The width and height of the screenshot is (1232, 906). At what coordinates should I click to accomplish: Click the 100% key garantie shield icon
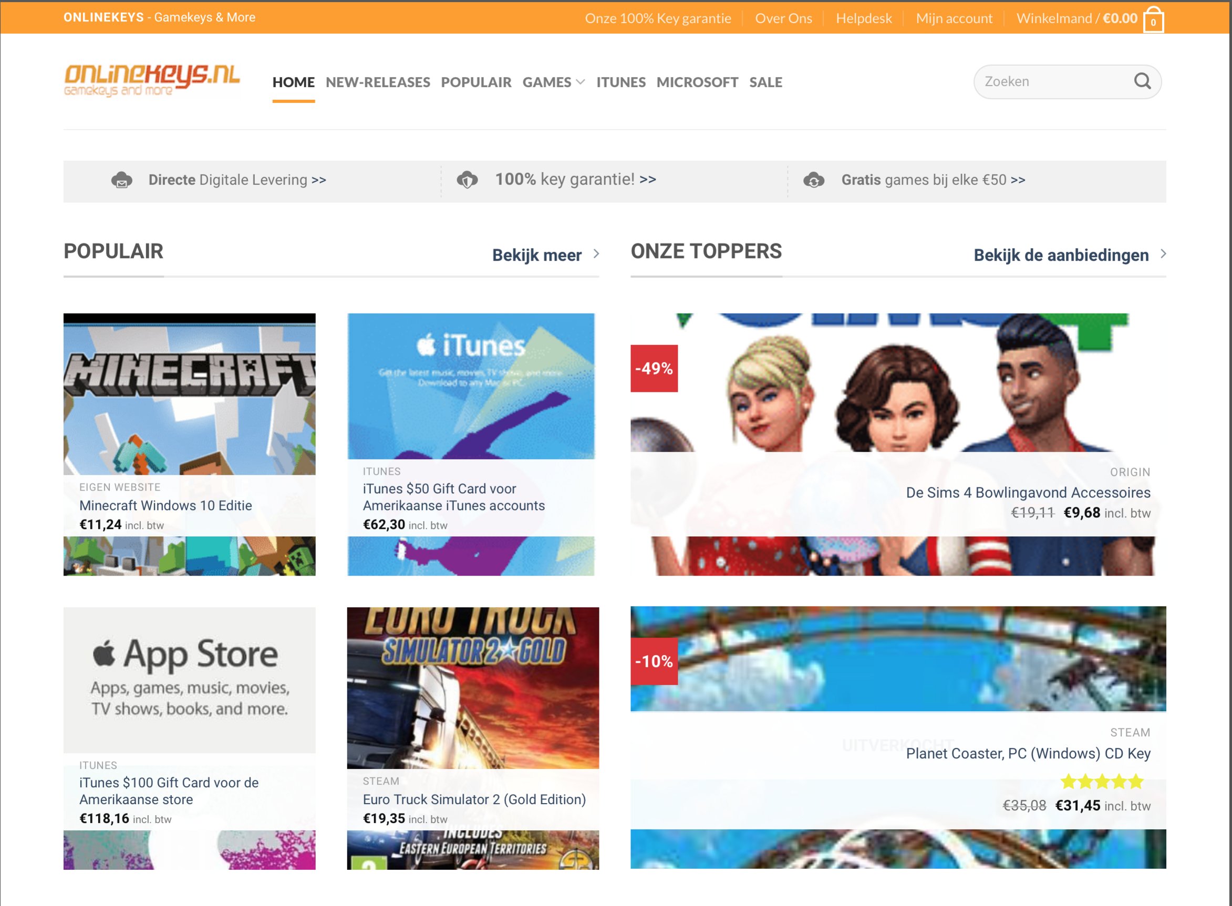pyautogui.click(x=468, y=179)
